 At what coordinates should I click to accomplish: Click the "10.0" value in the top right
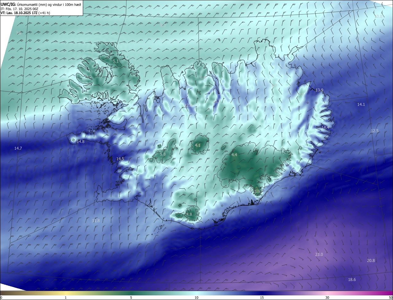378,16
